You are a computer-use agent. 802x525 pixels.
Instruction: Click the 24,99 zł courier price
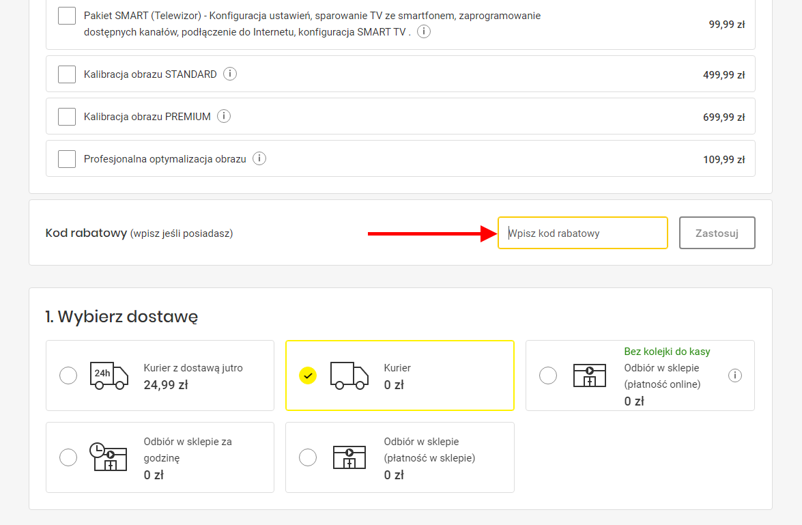(166, 385)
